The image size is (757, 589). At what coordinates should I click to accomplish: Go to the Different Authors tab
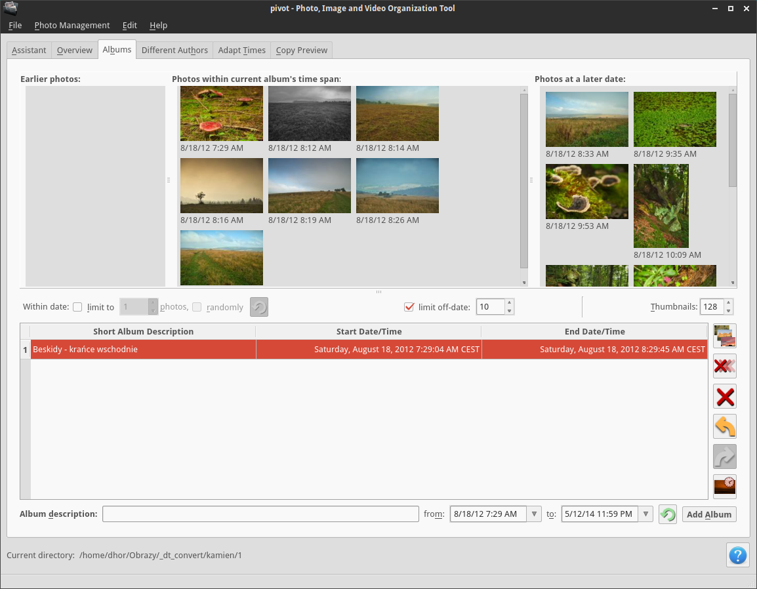[x=174, y=51]
